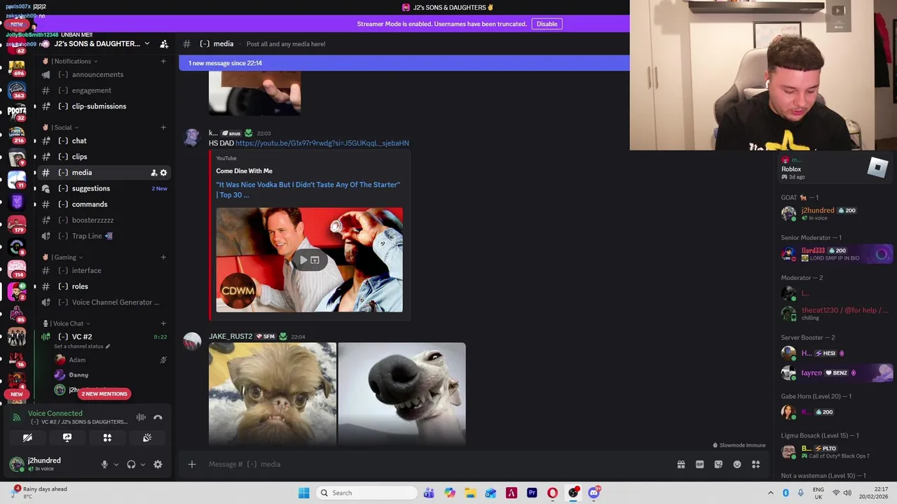Image resolution: width=897 pixels, height=504 pixels.
Task: Click the Windows taskbar Search box
Action: [366, 493]
